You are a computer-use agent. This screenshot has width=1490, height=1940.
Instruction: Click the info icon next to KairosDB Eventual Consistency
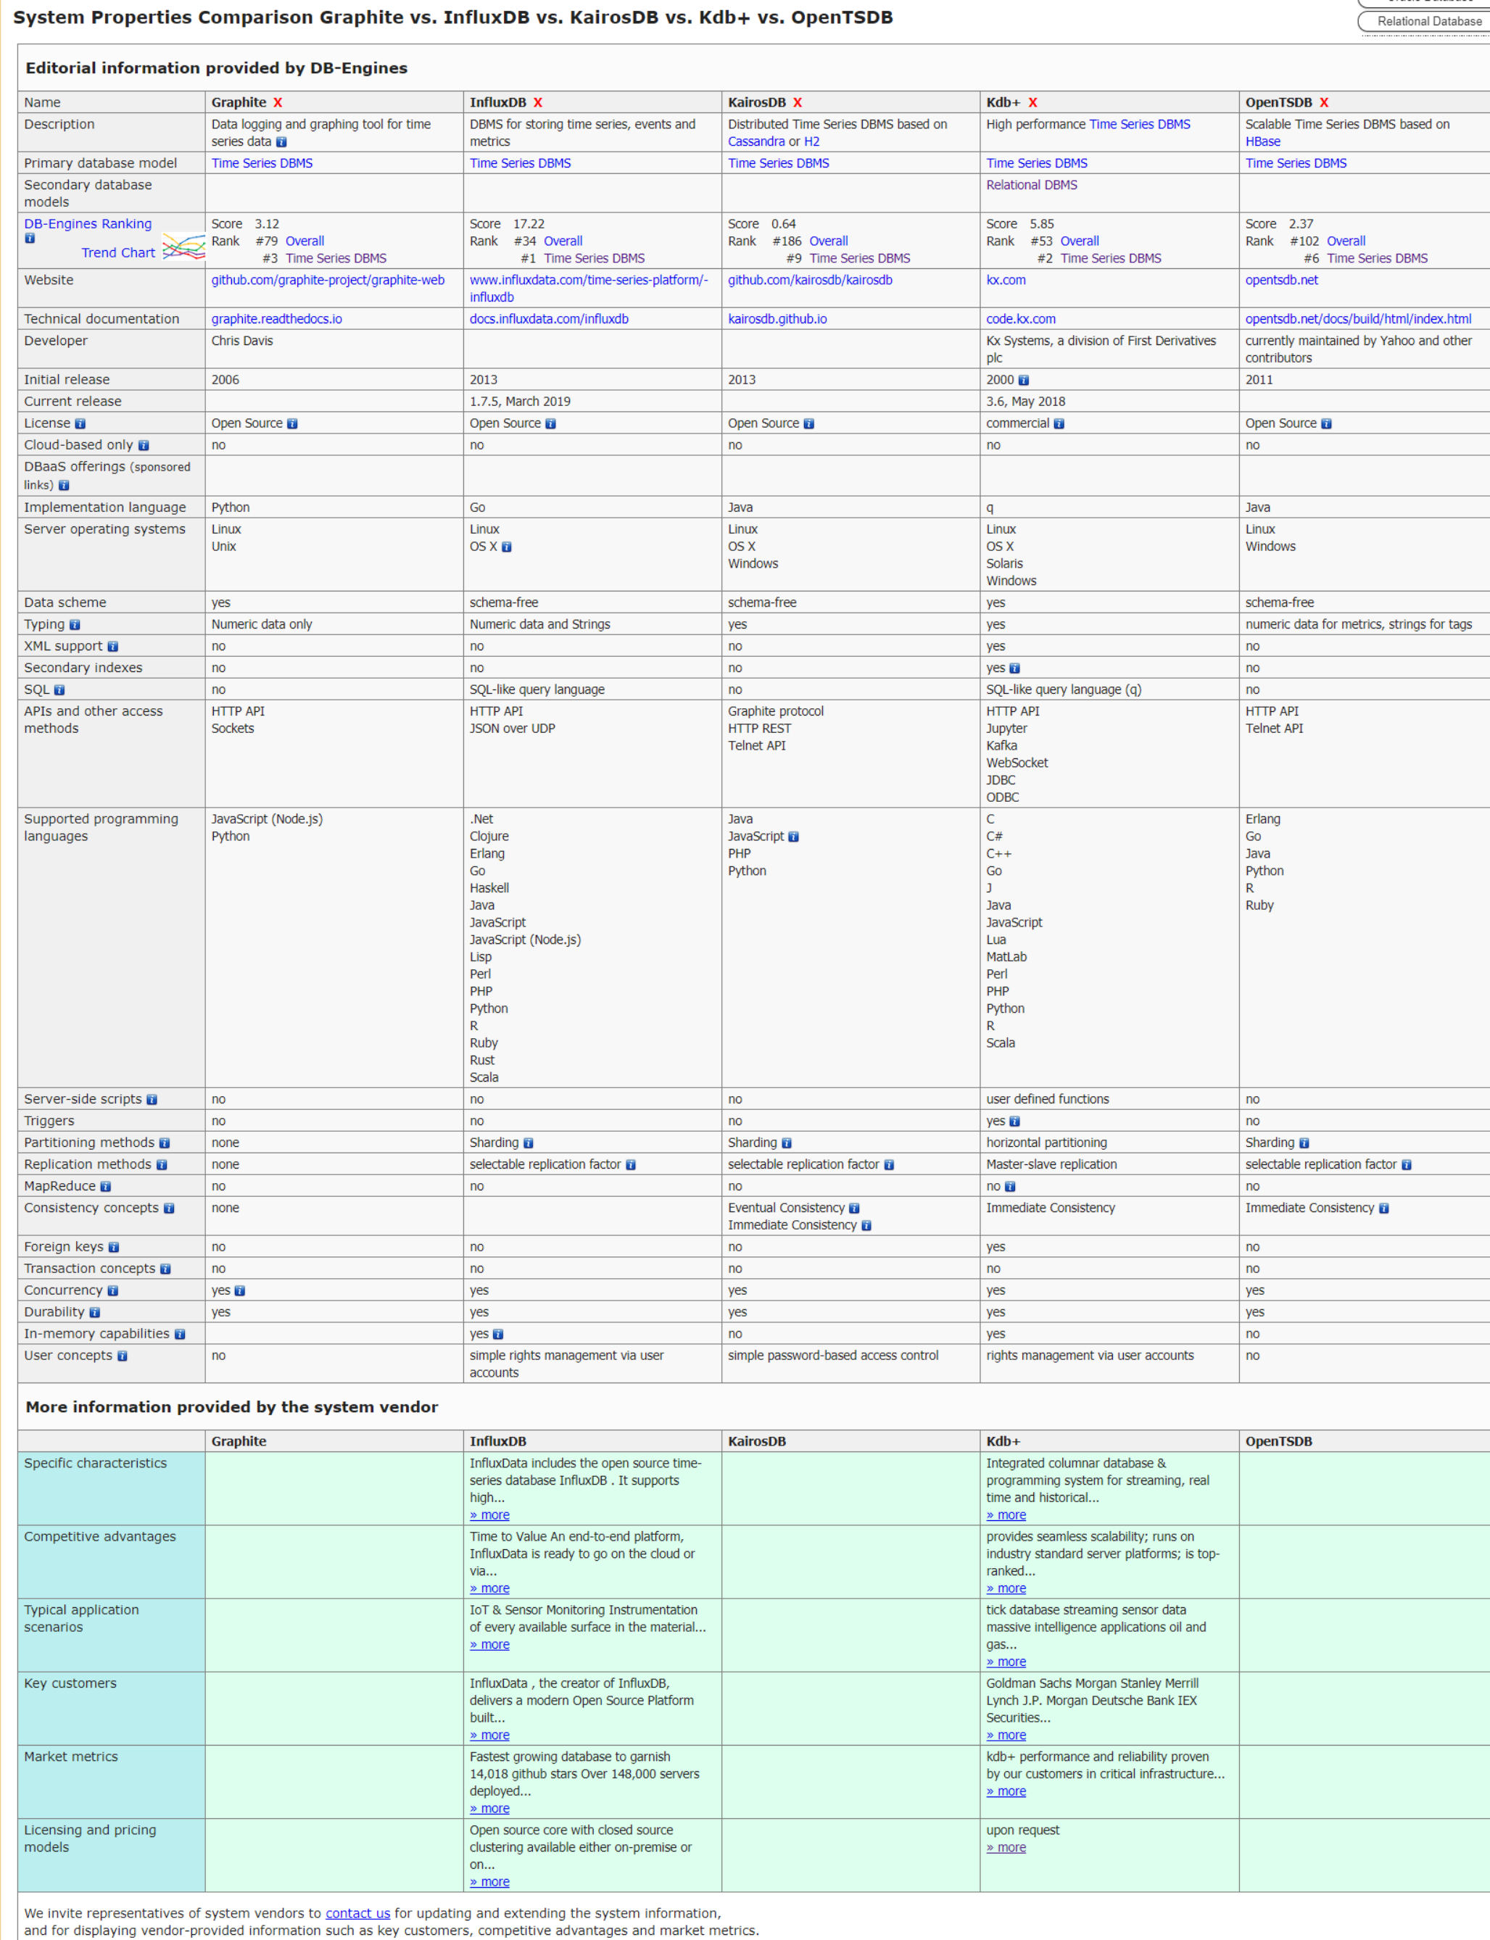coord(853,1208)
